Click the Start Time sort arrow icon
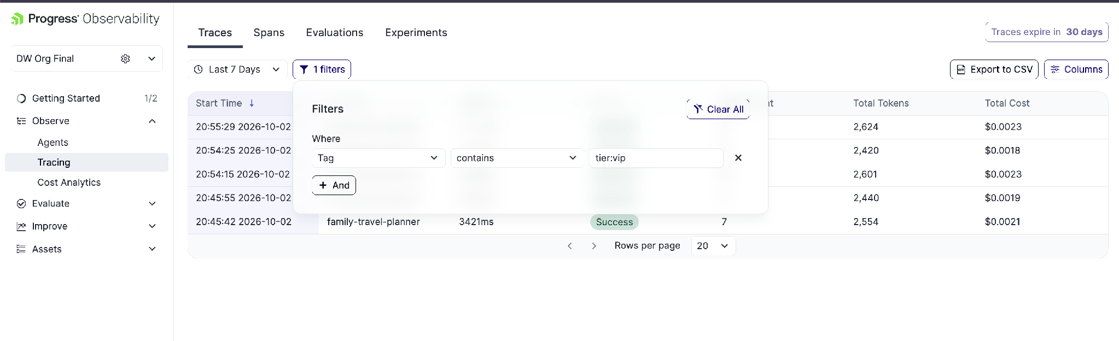The height and width of the screenshot is (341, 1119). click(252, 103)
